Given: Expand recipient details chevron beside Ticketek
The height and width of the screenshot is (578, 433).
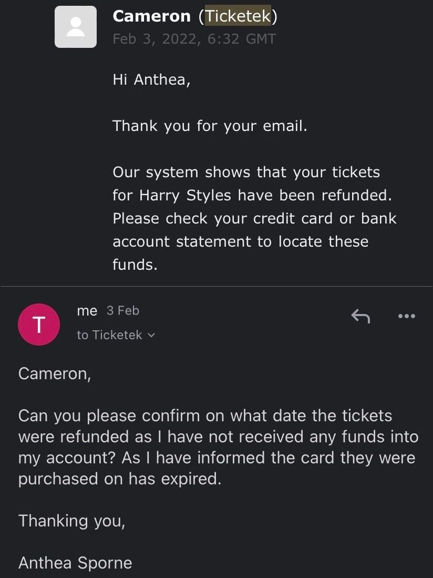Looking at the screenshot, I should tap(151, 336).
